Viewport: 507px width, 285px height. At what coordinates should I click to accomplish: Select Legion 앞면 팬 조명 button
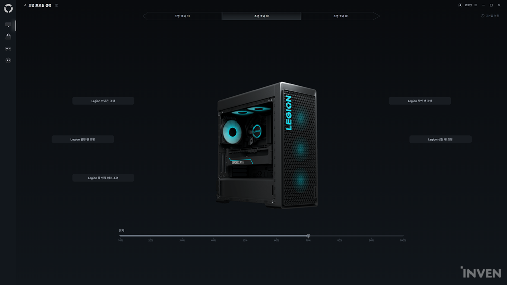pos(83,139)
